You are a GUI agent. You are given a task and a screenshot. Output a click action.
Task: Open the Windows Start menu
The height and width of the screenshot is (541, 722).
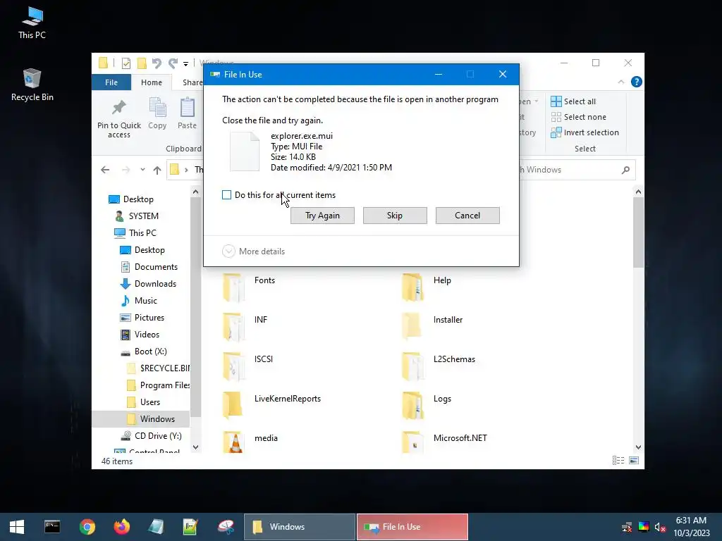point(17,527)
